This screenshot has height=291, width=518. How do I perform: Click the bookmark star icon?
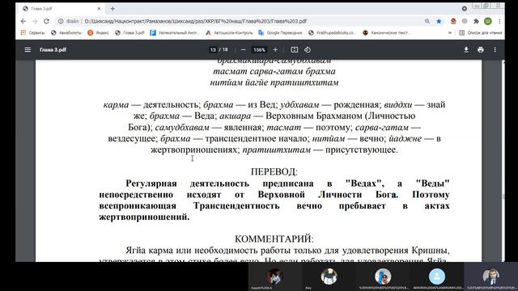click(439, 21)
